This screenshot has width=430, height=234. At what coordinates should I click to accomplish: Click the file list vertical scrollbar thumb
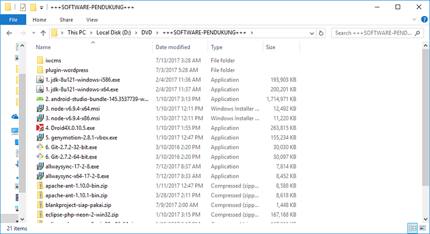tap(425, 118)
